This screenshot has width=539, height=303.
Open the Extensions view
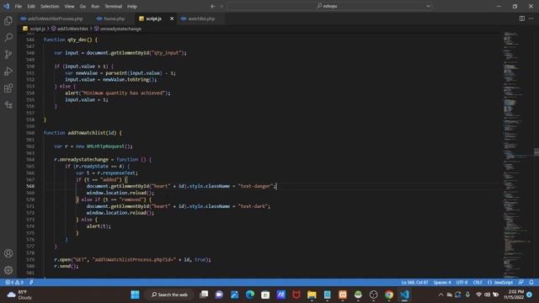tap(8, 88)
